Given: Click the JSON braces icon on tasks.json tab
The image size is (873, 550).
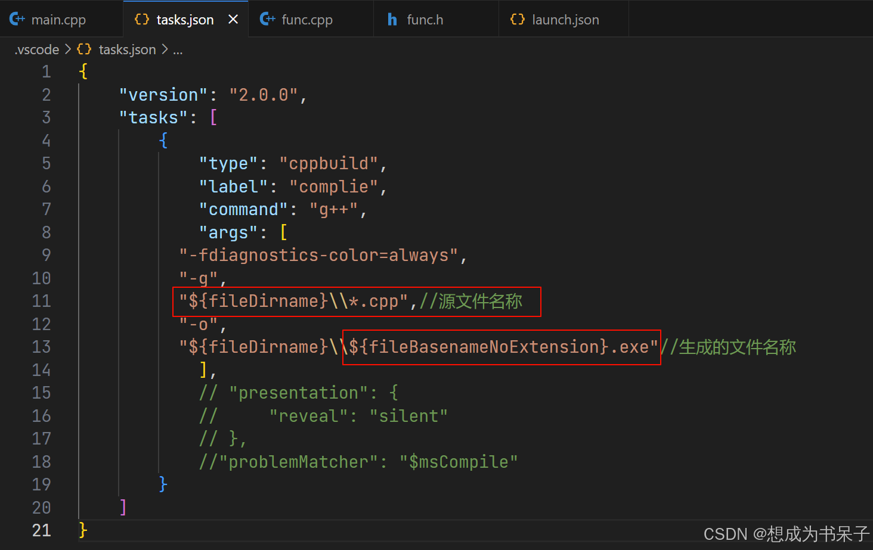Looking at the screenshot, I should pos(141,18).
